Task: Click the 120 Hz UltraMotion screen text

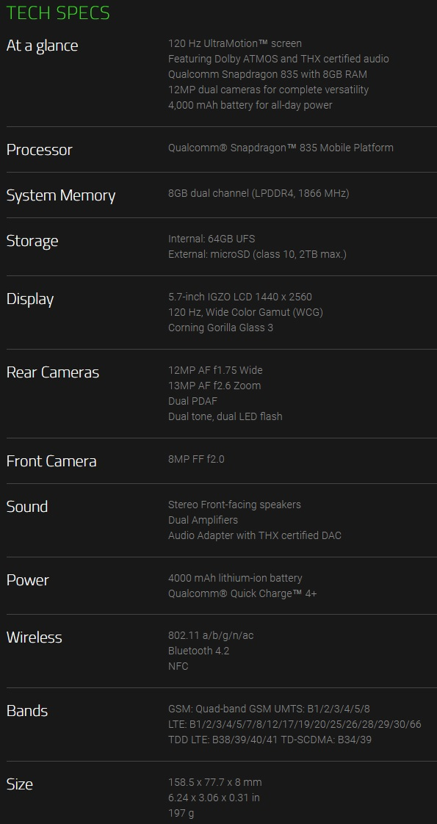Action: pos(235,43)
